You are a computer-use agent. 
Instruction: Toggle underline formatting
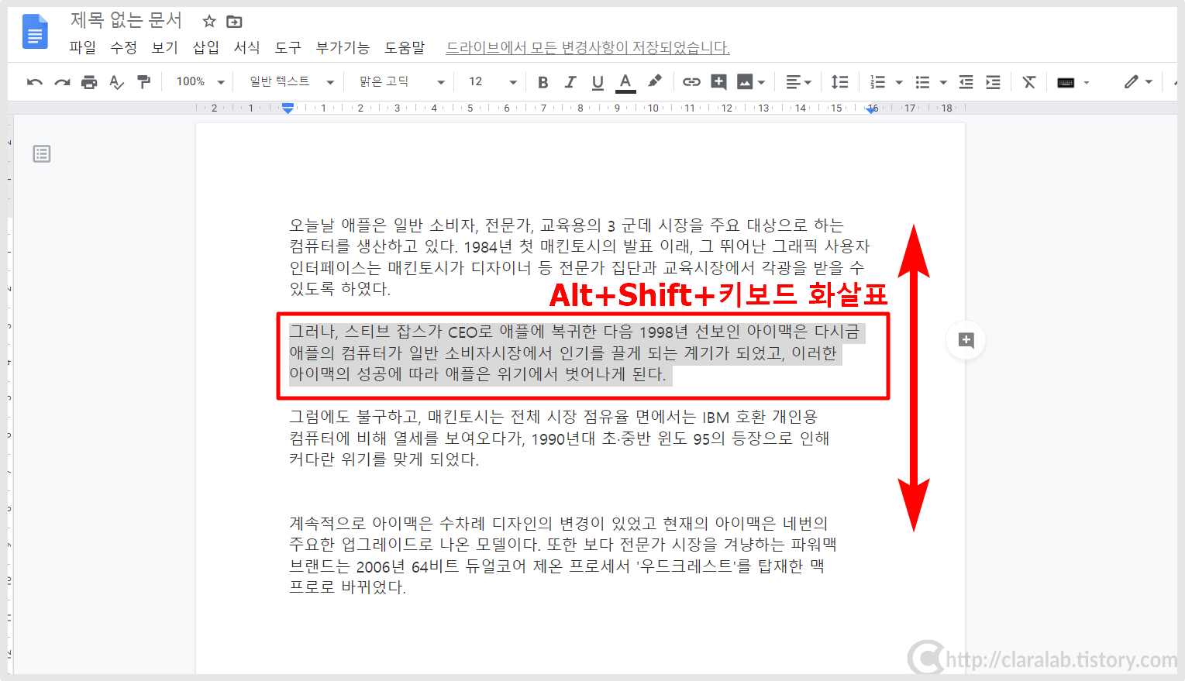coord(598,82)
